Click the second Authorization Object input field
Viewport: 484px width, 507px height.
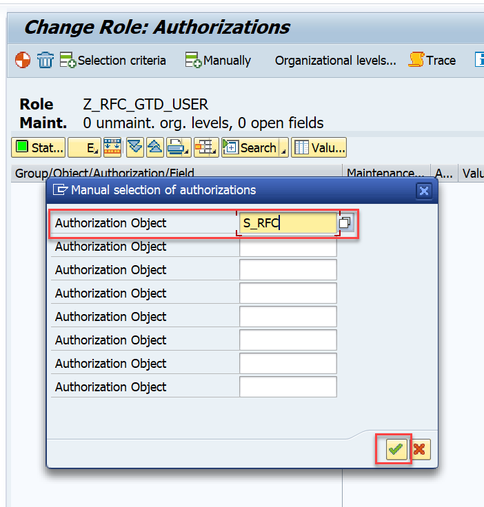point(288,247)
